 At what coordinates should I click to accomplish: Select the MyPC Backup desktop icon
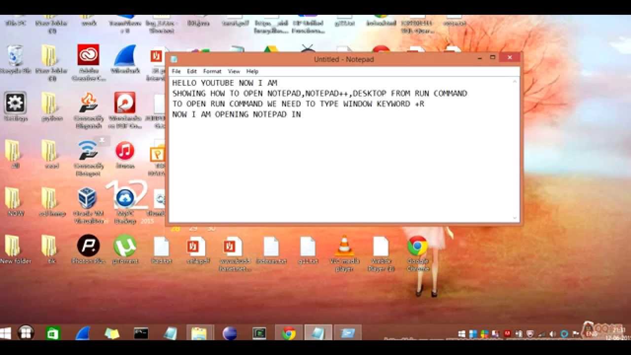point(125,206)
